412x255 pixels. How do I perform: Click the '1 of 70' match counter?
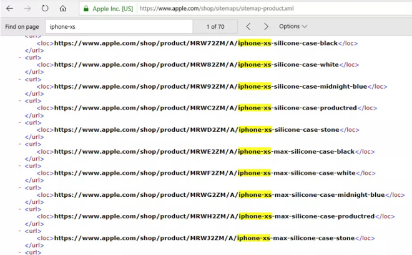click(215, 27)
